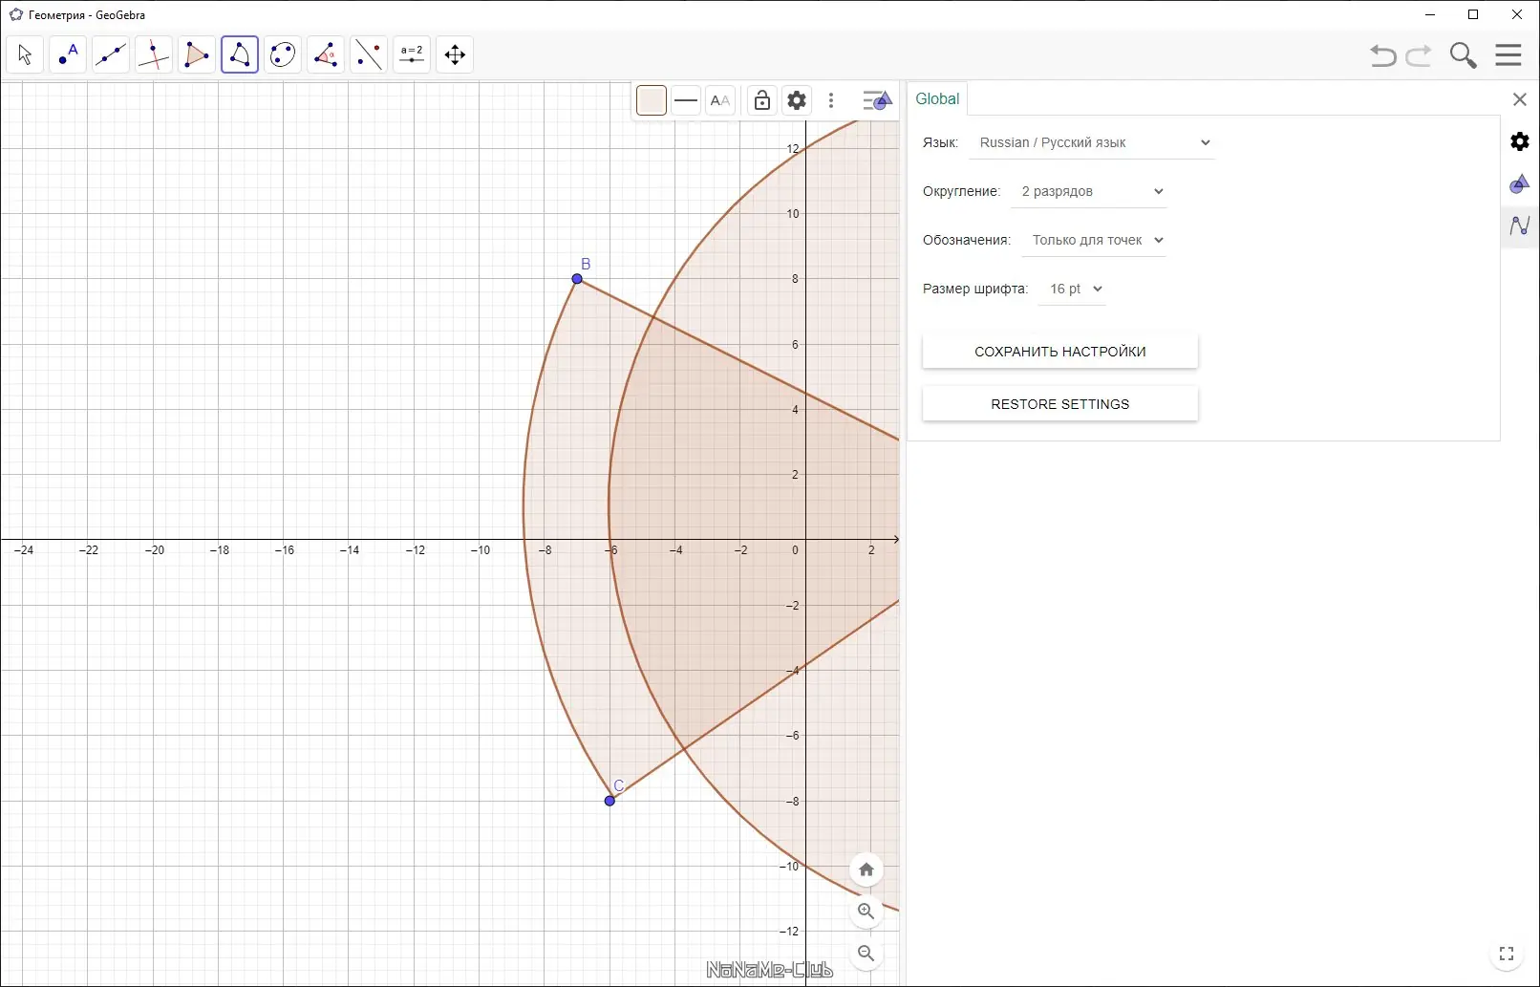
Task: Select point C on the graph
Action: pos(610,801)
